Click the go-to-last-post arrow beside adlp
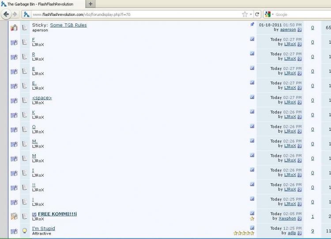Viewport: 331px width, 239px height. click(300, 233)
